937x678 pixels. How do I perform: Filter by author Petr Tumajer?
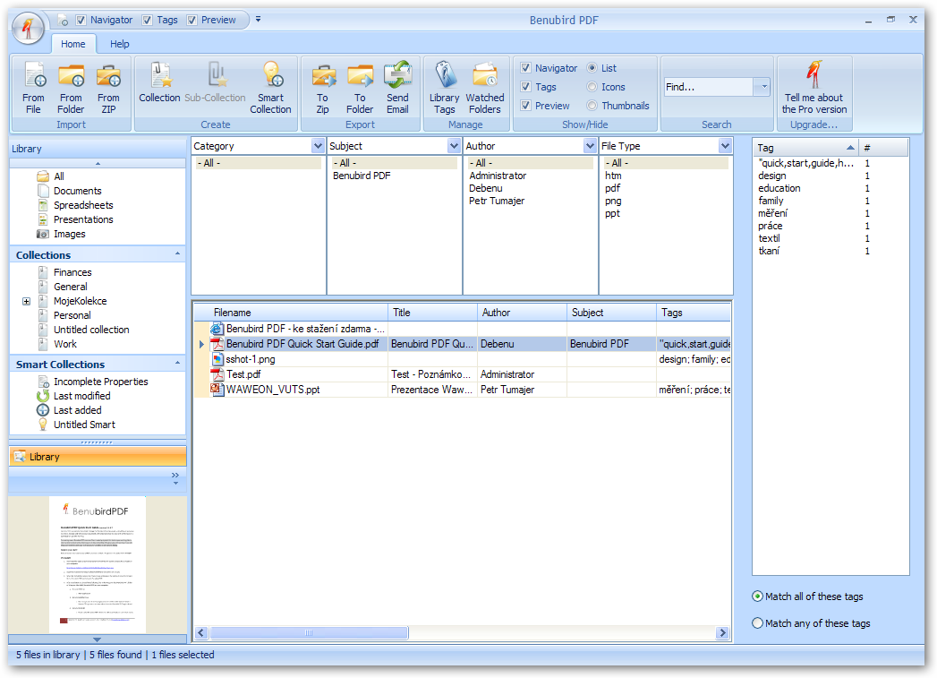[497, 201]
